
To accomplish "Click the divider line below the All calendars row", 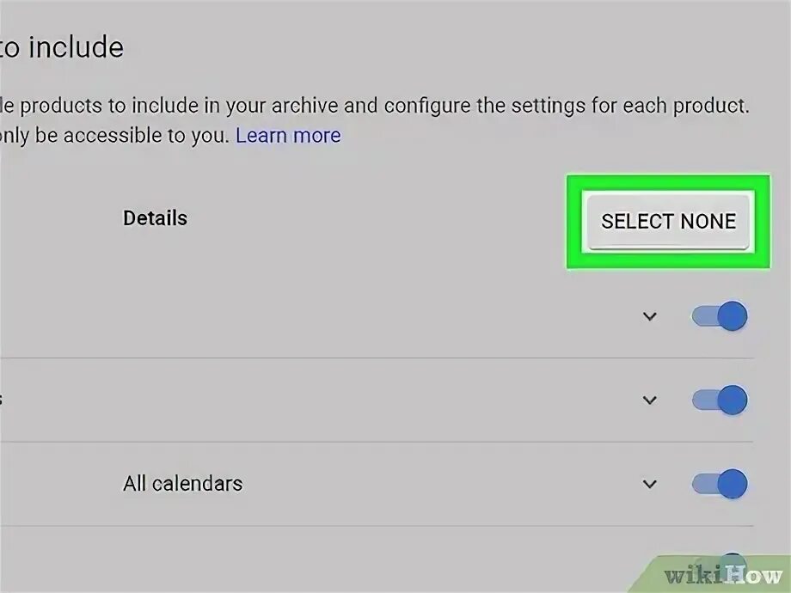I will tap(377, 526).
